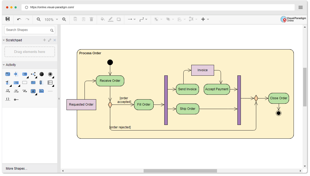Viewport: 310px width, 176px height.
Task: Select the dashed empty rectangle region shape
Action: pyautogui.click(x=25, y=83)
